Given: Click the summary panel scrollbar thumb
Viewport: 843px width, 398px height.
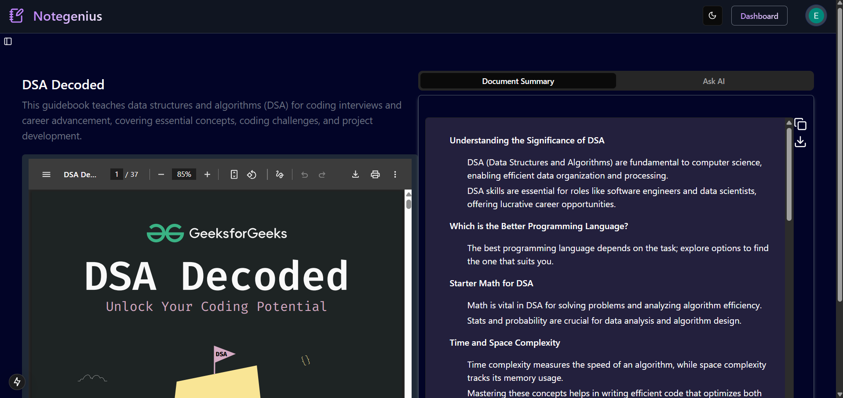Looking at the screenshot, I should pyautogui.click(x=789, y=174).
